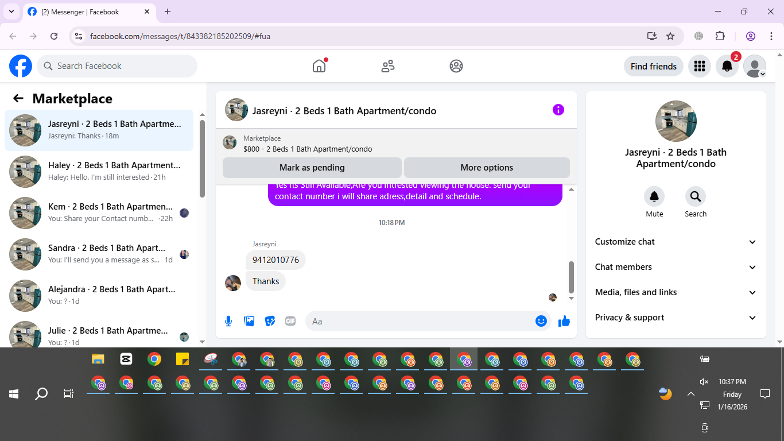Mute this chat with bell icon
784x441 pixels.
654,196
